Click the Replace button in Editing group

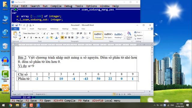click(x=138, y=35)
